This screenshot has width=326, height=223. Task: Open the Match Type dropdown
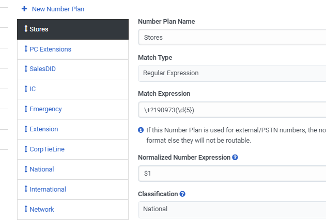pyautogui.click(x=231, y=73)
